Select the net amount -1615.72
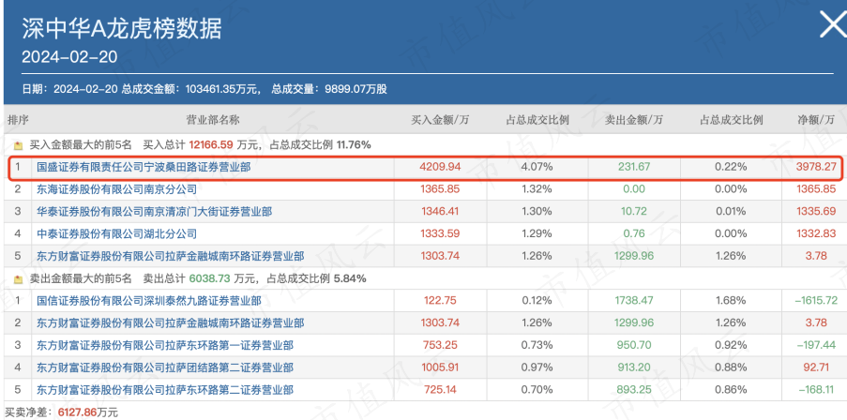The width and height of the screenshot is (847, 420). coord(816,301)
